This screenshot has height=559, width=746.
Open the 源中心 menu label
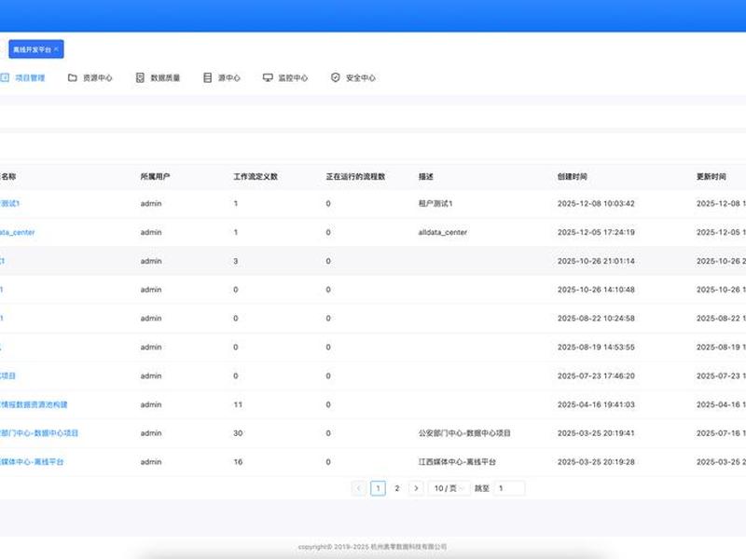point(228,78)
